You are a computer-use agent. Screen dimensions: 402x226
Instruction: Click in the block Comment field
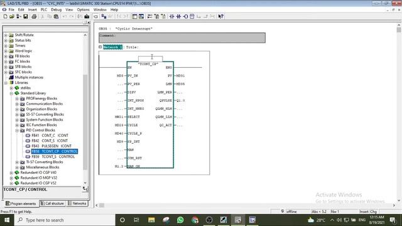pos(182,38)
